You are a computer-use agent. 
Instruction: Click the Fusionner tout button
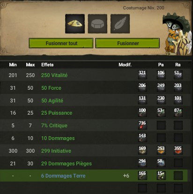click(61, 43)
